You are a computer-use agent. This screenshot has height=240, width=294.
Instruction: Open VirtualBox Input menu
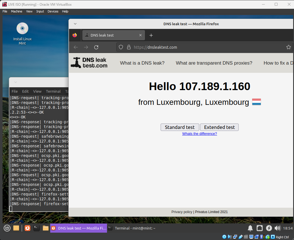(40, 11)
